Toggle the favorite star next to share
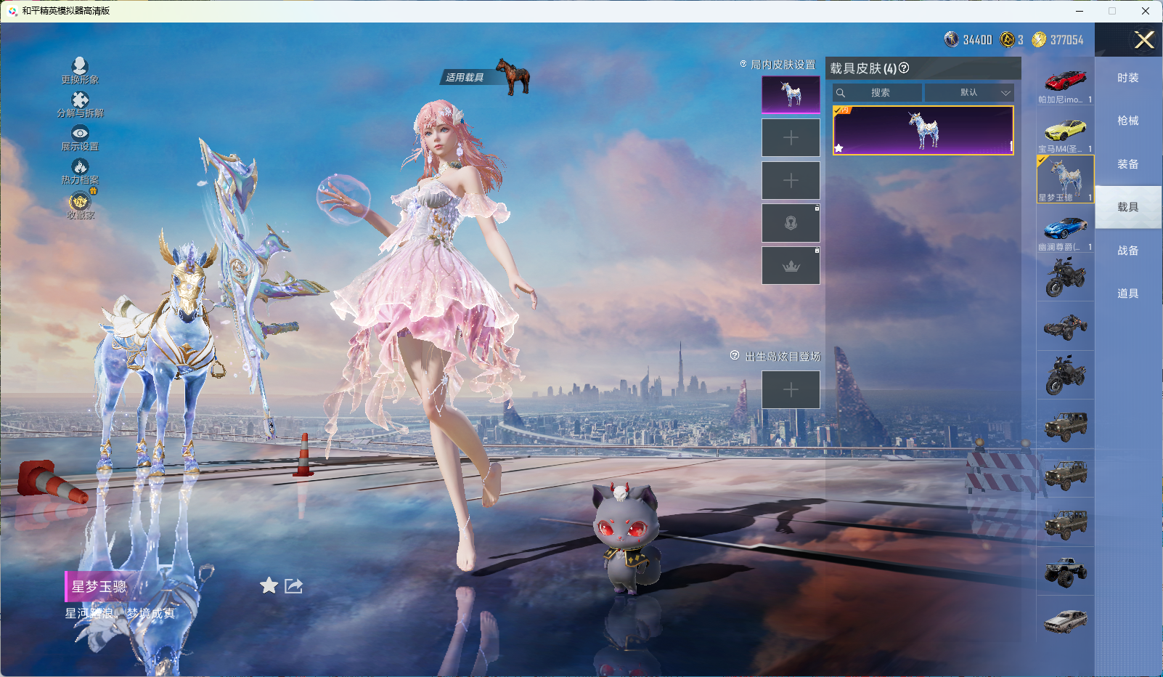1163x677 pixels. coord(269,585)
